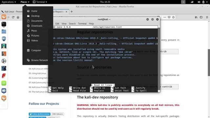Click the Twitter Follow @offsectraining button

pos(39,114)
